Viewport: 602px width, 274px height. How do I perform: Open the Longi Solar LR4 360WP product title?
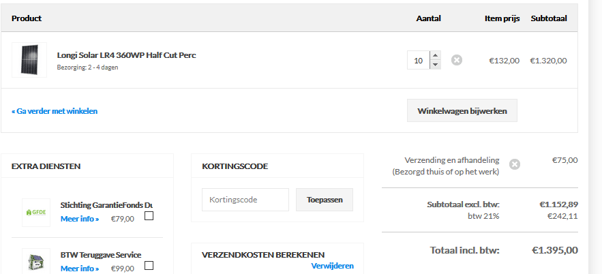pos(126,55)
